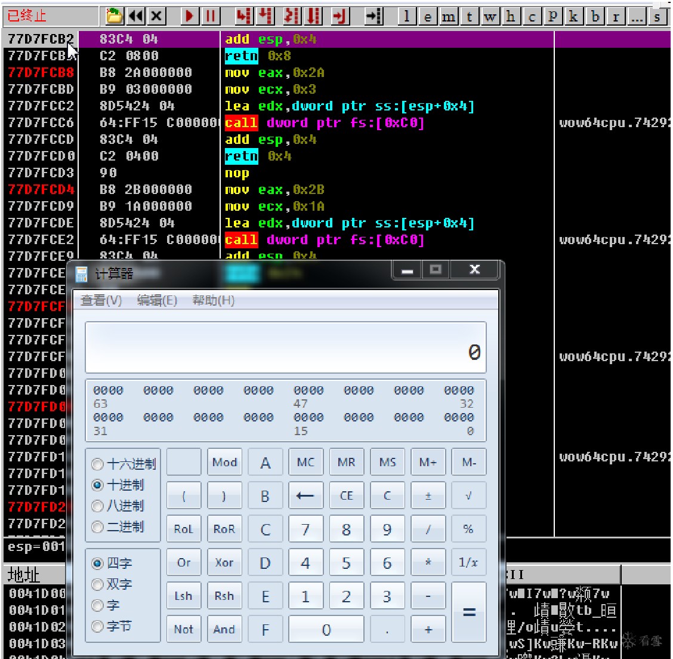Click the MC memory clear button
673x659 pixels.
pos(305,462)
